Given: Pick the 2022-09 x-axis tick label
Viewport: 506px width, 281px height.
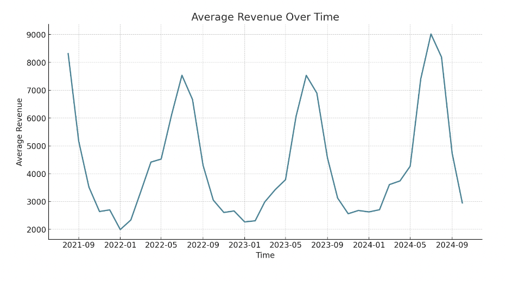Looking at the screenshot, I should (203, 245).
